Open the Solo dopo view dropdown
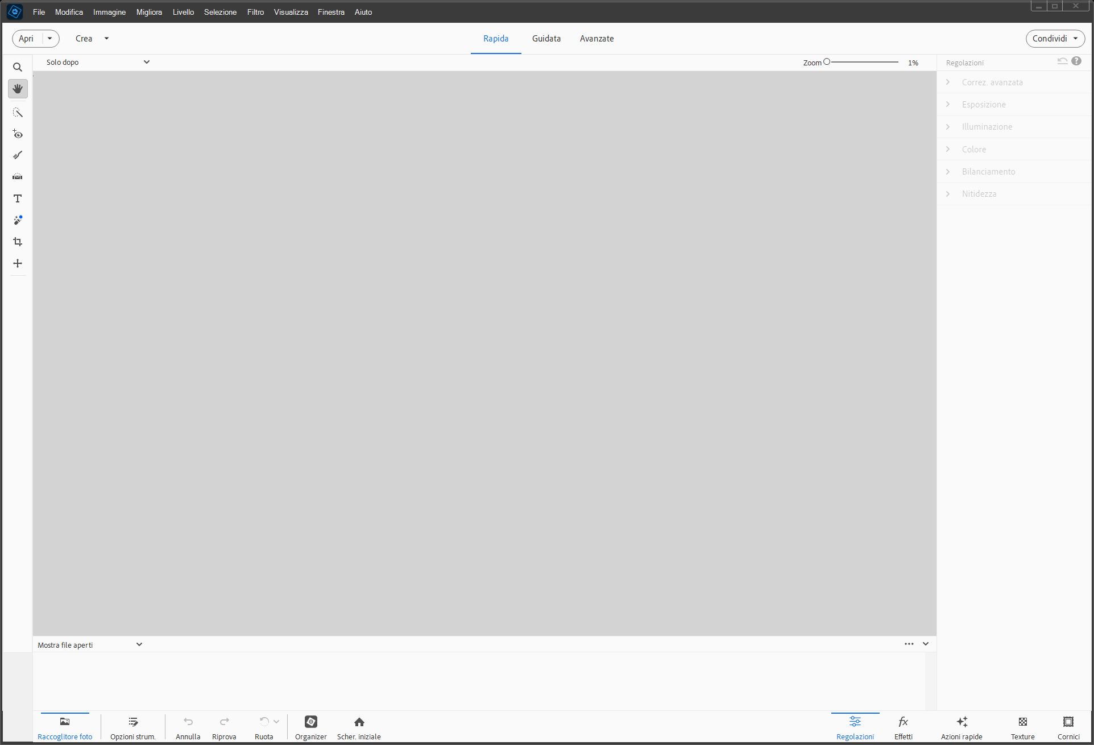 (x=98, y=62)
